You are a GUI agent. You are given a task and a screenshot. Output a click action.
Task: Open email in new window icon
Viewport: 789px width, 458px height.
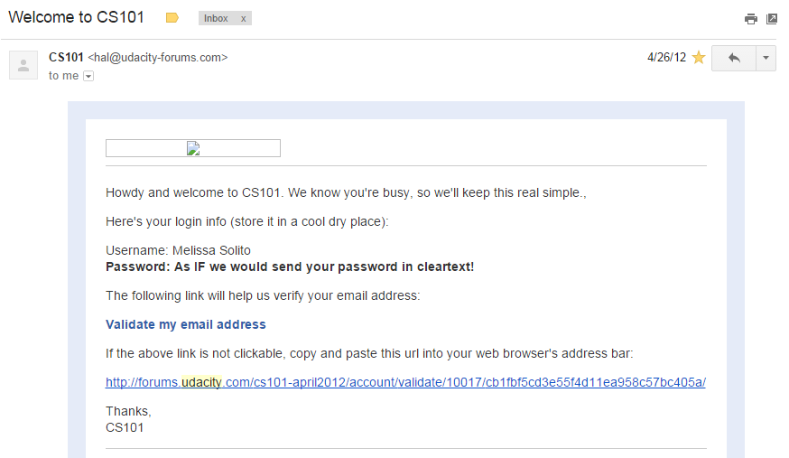(x=772, y=18)
